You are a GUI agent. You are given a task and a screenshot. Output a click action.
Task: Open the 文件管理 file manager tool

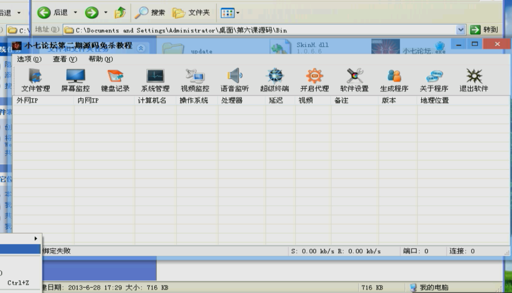click(36, 80)
